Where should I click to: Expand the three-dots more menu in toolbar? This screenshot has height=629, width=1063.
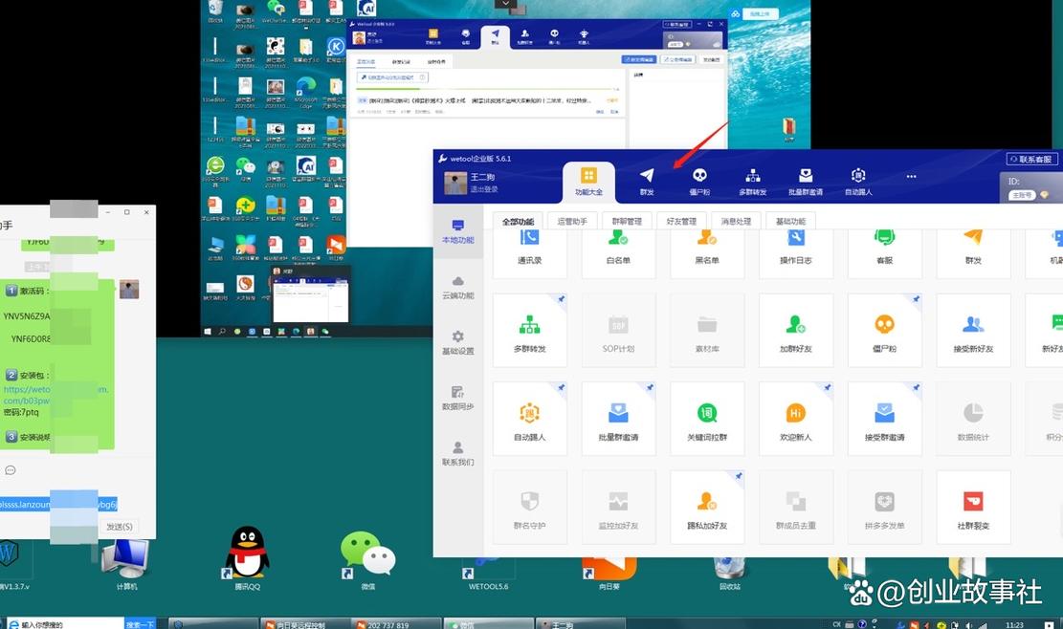click(x=911, y=177)
